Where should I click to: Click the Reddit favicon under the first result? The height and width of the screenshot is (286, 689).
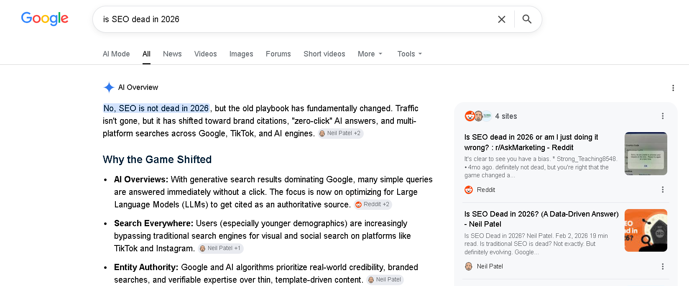pyautogui.click(x=469, y=190)
